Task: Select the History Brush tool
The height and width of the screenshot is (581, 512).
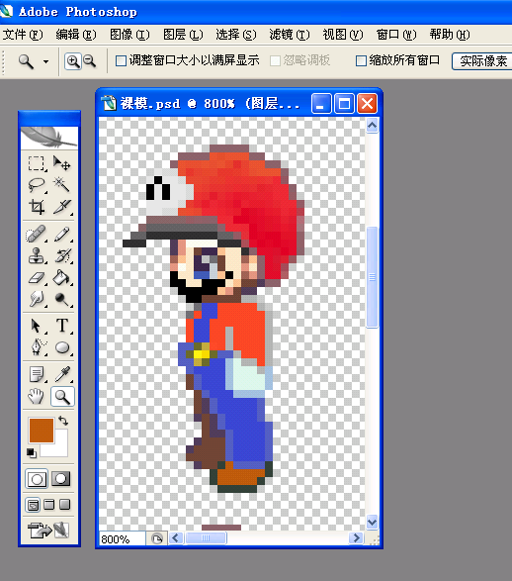Action: (x=62, y=255)
